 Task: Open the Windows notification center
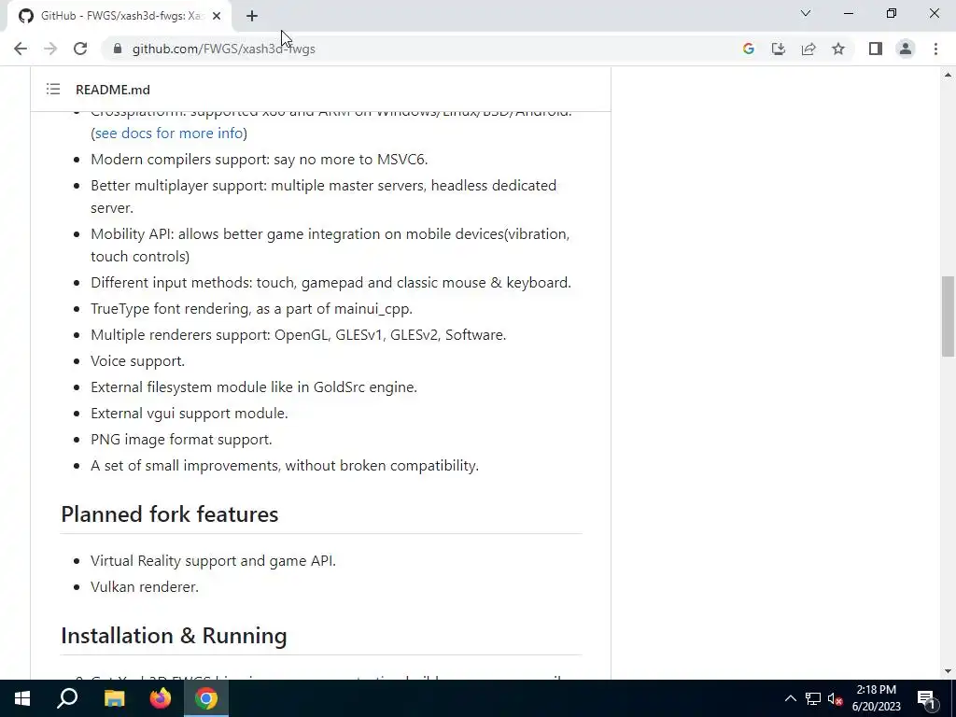pos(927,698)
